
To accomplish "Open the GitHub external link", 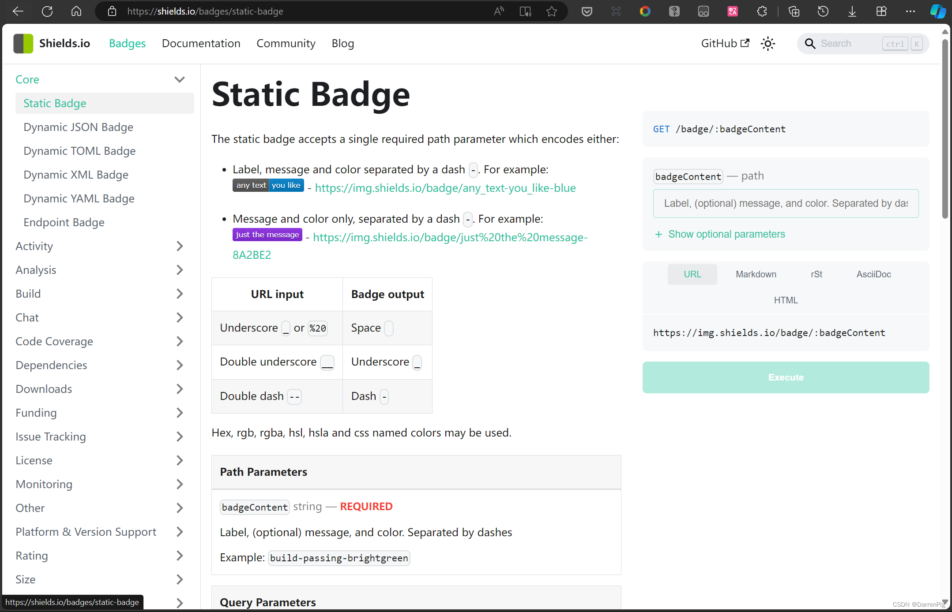I will click(725, 43).
